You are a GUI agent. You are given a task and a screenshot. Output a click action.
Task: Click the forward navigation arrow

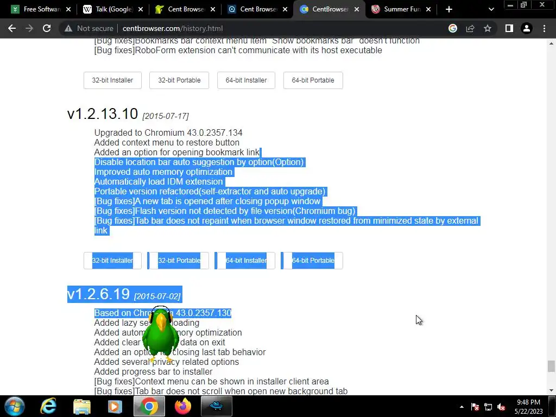pyautogui.click(x=29, y=28)
